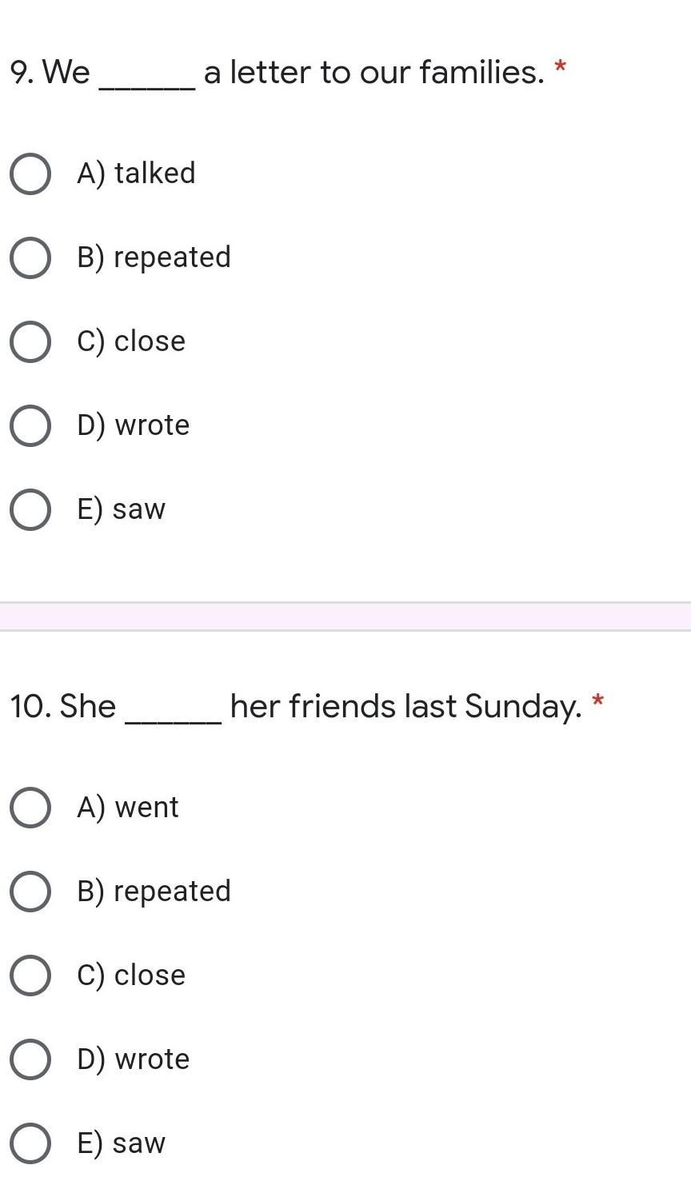Pick 'C) close' radio under question 9

click(30, 341)
